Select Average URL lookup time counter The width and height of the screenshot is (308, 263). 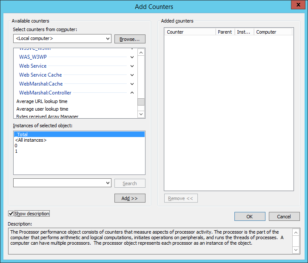pos(42,101)
